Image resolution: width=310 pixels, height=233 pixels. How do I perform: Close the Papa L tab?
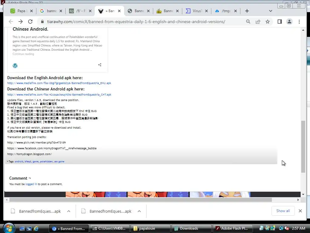tap(31, 11)
